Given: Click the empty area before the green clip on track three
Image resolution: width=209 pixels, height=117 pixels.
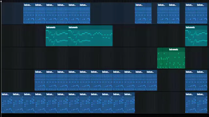Looking at the screenshot, I should pyautogui.click(x=79, y=58).
